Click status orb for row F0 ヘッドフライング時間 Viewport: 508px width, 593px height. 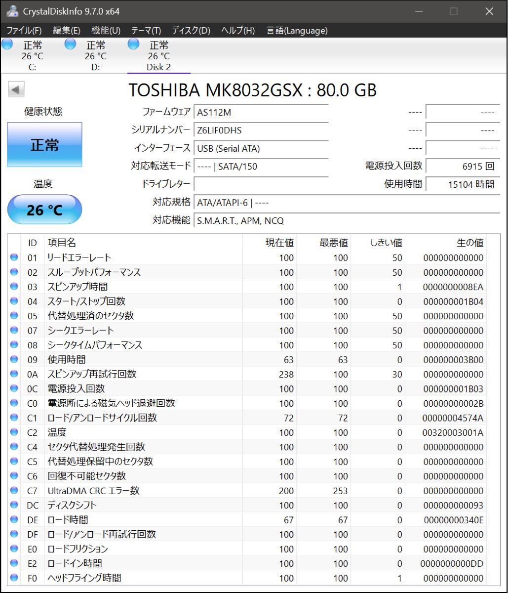14,578
